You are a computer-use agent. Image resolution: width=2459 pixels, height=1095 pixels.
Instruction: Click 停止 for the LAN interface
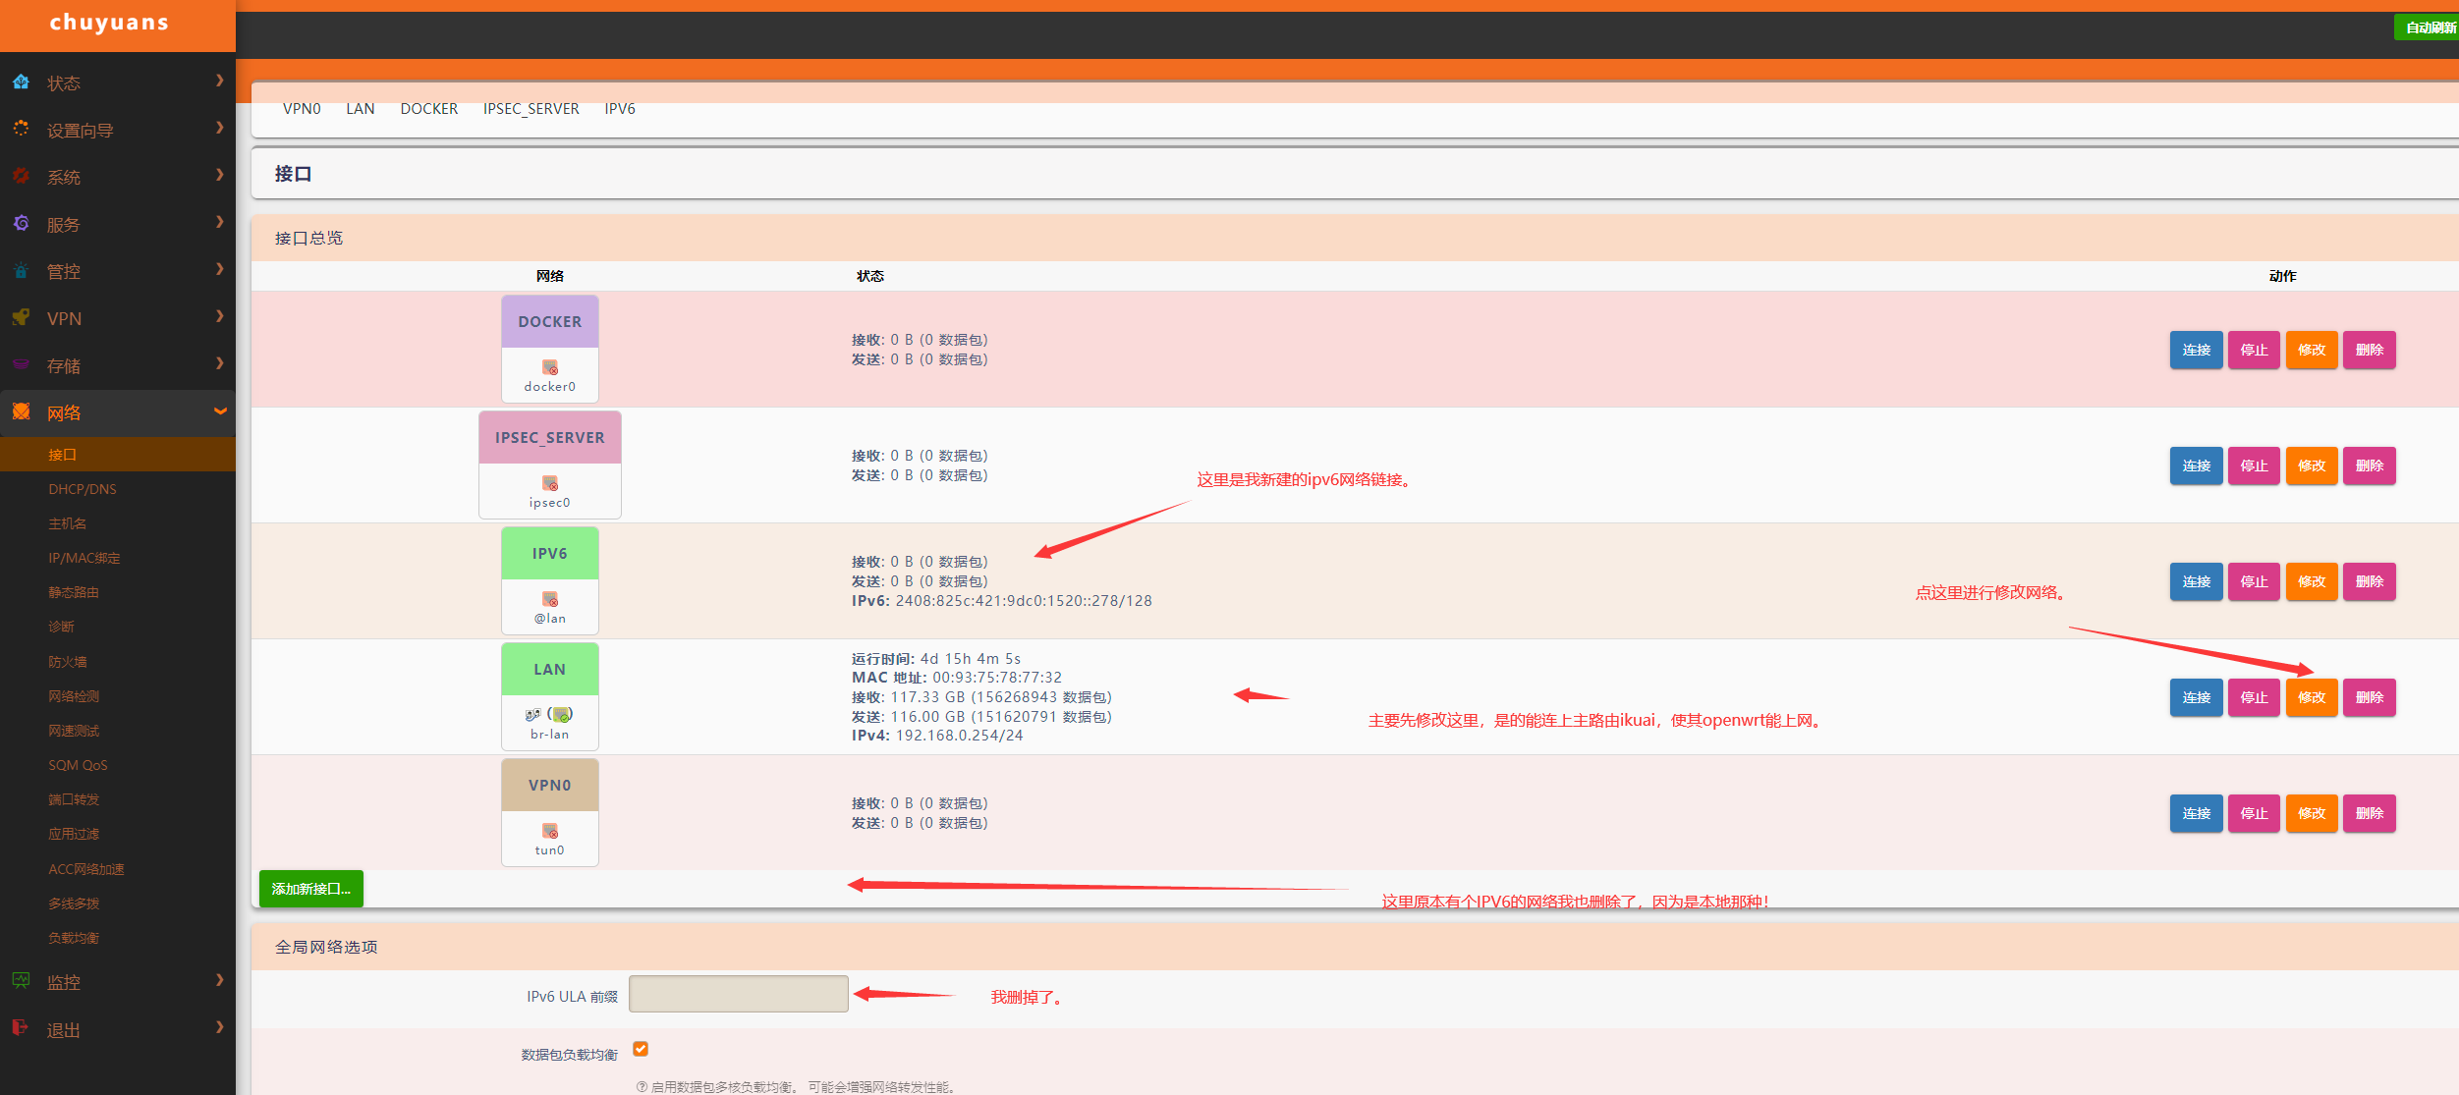click(2254, 697)
